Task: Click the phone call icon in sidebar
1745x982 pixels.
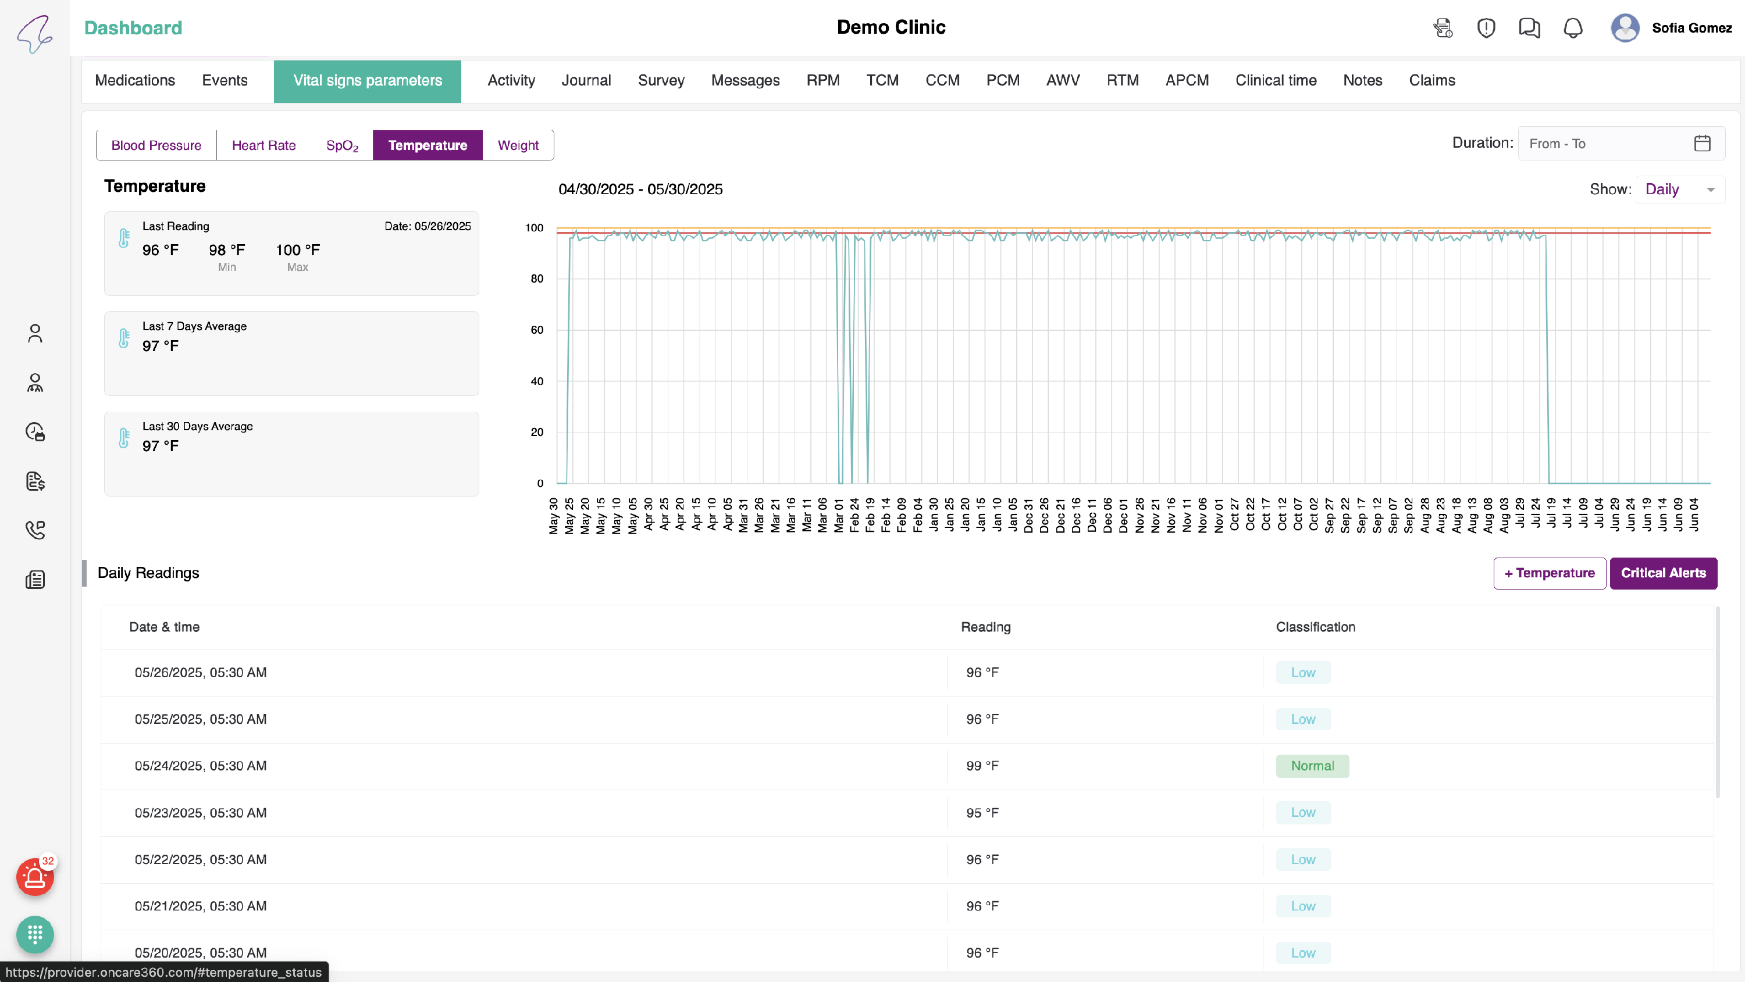Action: [34, 530]
